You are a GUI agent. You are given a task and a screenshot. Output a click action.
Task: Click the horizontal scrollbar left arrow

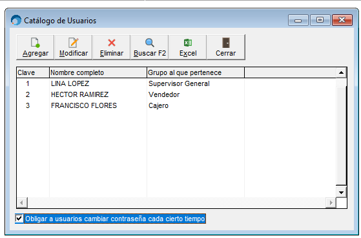(x=22, y=202)
